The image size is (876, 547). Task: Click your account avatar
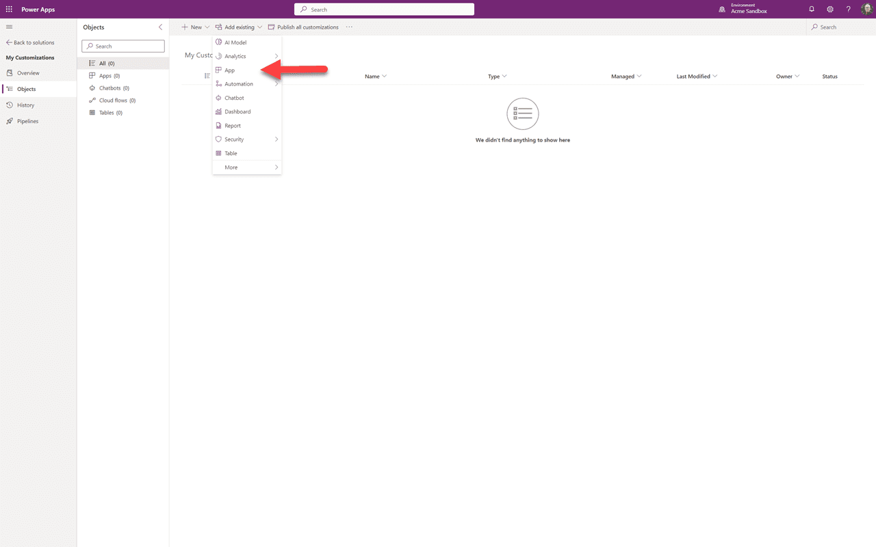(866, 9)
